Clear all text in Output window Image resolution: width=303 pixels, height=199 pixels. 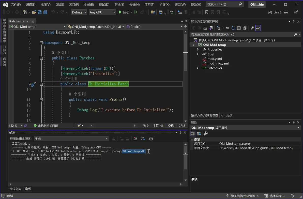click(x=135, y=139)
